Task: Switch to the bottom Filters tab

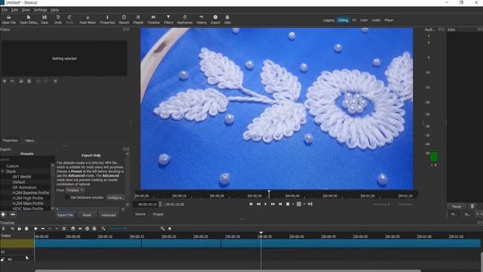Action: coord(29,141)
